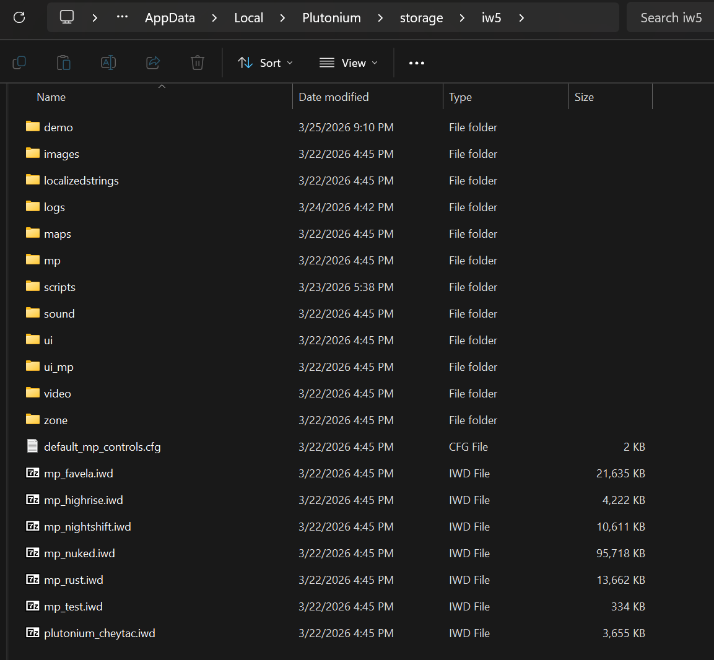The image size is (714, 660).
Task: Click the 95,718 KB size cell
Action: pyautogui.click(x=620, y=553)
